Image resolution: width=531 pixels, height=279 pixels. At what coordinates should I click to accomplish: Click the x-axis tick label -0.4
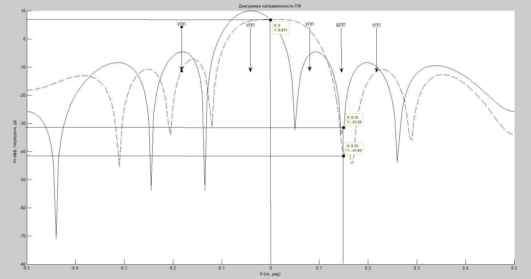click(x=75, y=268)
